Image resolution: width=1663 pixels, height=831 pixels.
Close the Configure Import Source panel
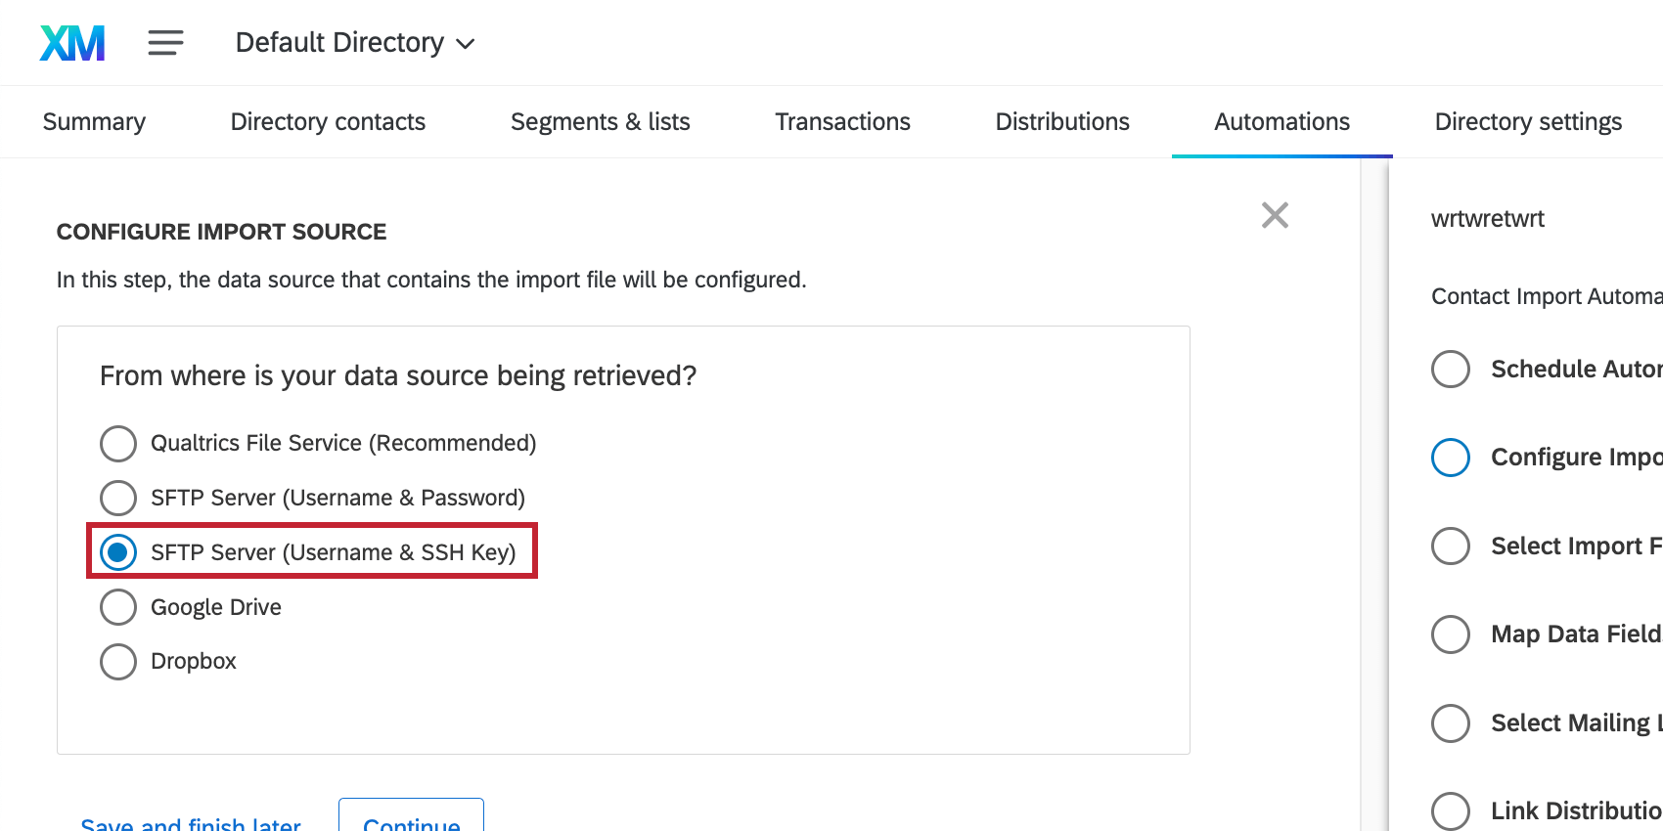tap(1275, 215)
